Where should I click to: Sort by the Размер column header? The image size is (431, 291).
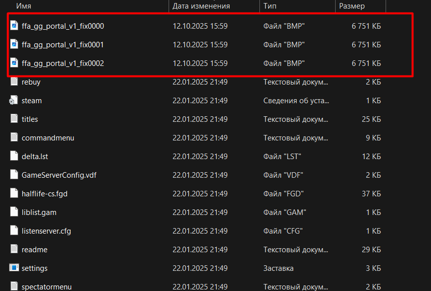(x=352, y=6)
